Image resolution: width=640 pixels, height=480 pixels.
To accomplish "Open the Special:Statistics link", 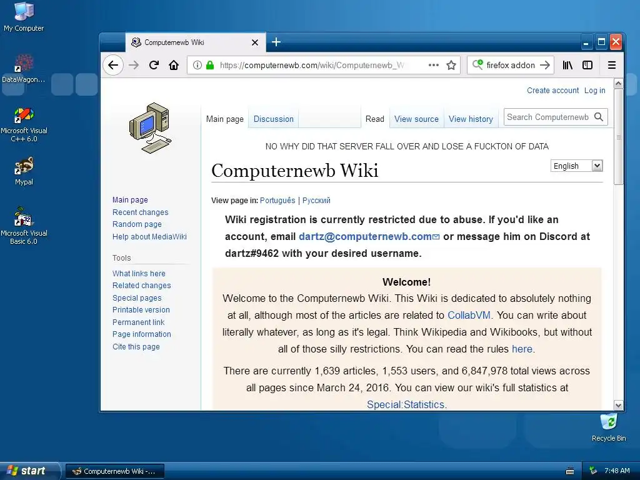I will 405,404.
